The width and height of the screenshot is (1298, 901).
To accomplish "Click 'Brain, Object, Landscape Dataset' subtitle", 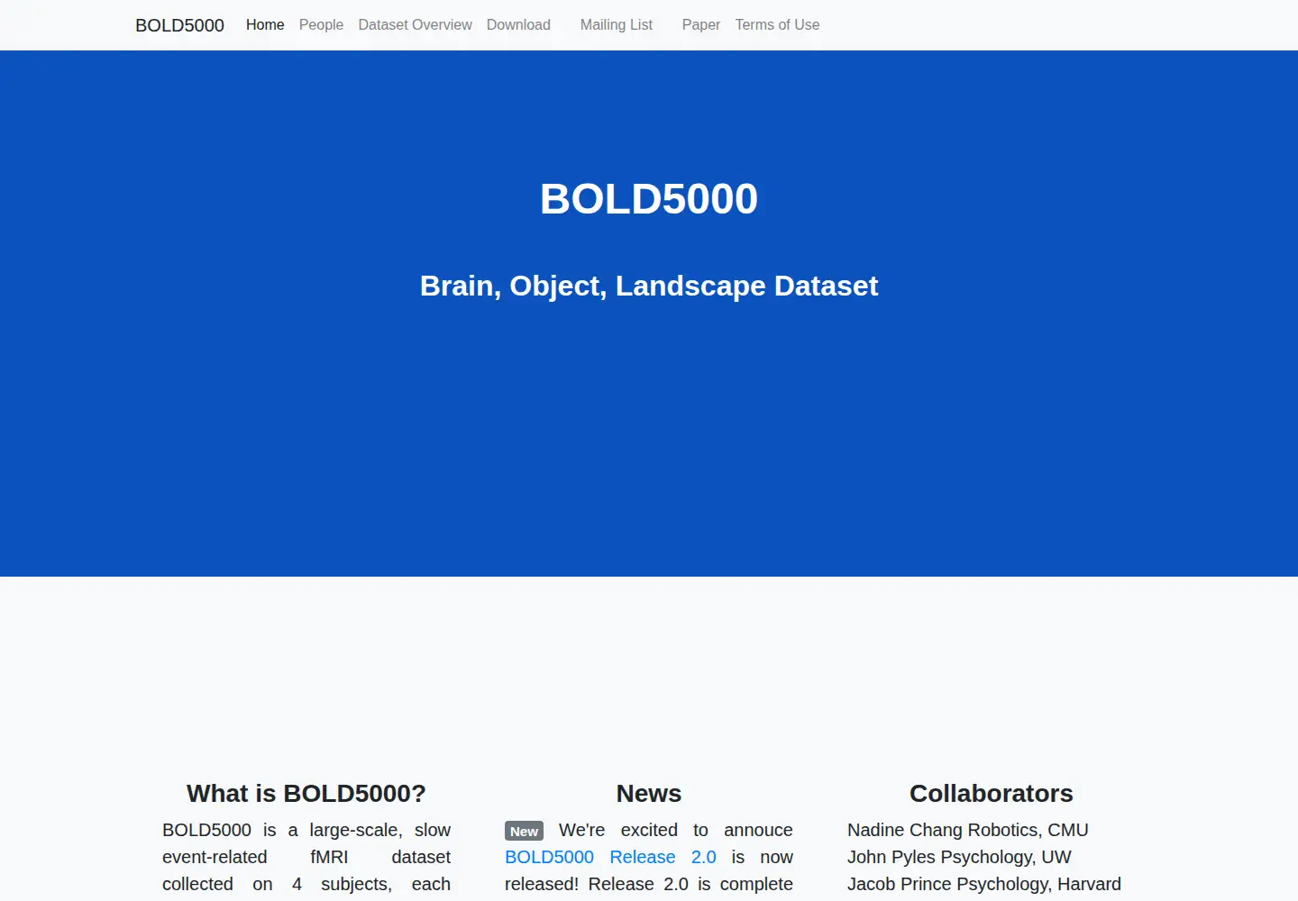I will tap(649, 286).
